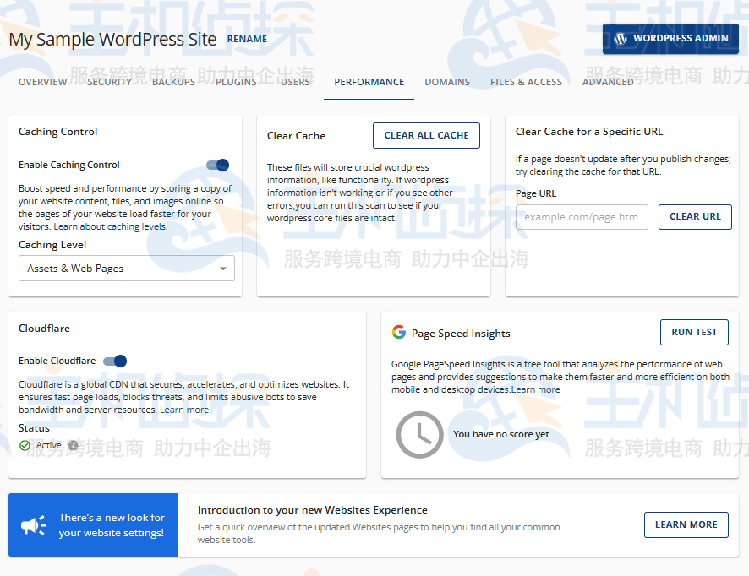
Task: Click the CLEAR URL button
Action: point(695,216)
